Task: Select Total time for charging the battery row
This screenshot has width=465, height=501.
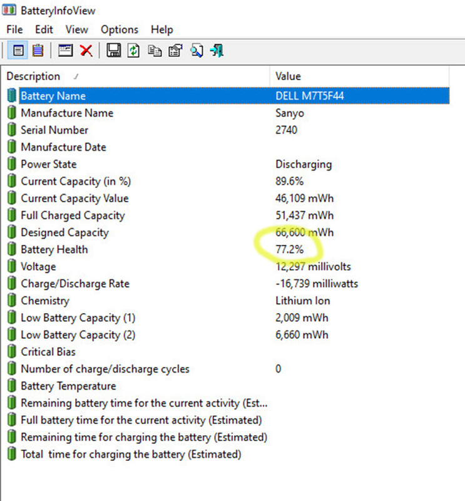Action: point(228,454)
